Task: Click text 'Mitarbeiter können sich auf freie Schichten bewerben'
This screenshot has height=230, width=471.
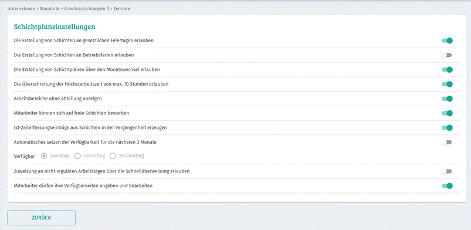Action: 72,113
